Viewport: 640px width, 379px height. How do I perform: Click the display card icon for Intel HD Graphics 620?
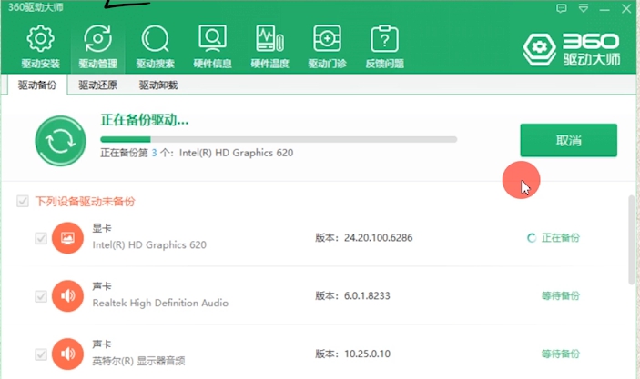(67, 238)
